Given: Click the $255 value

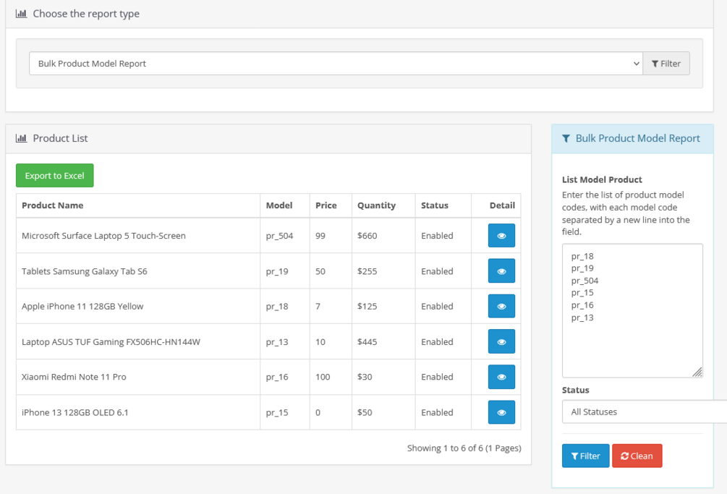Looking at the screenshot, I should (x=367, y=271).
